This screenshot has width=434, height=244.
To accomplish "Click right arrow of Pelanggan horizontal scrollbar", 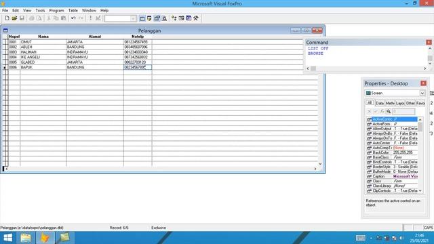I will coord(315,169).
